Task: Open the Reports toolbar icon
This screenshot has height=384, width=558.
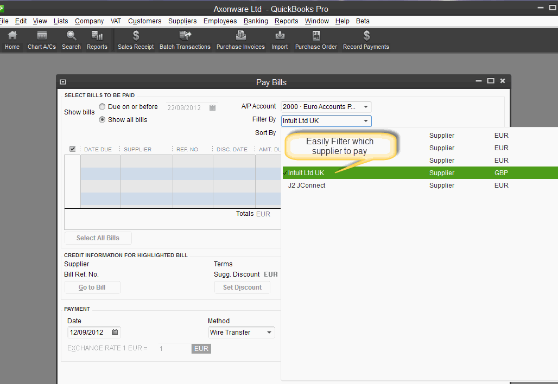Action: (97, 40)
